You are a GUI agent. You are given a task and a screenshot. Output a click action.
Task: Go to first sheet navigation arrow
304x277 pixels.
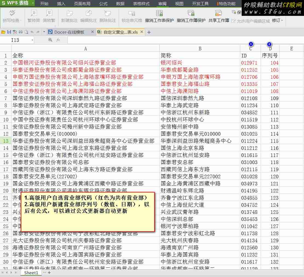[2, 273]
